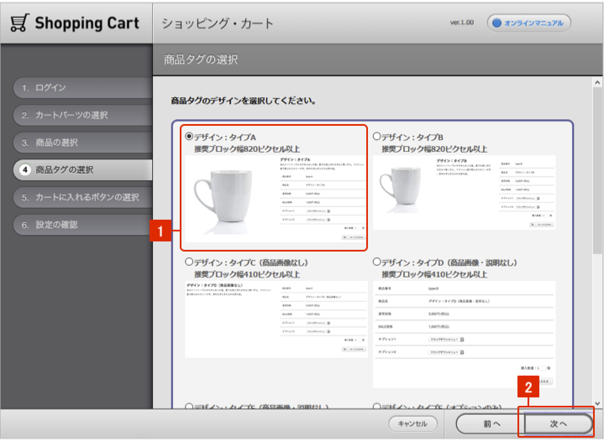
Task: Select radio button デザイン：タイプB
Action: click(x=377, y=137)
